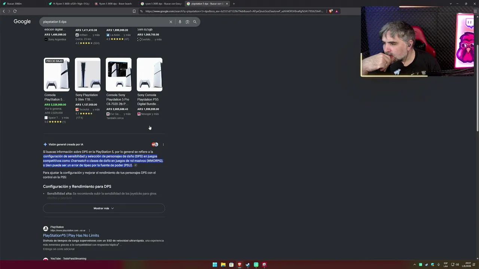This screenshot has width=479, height=269.
Task: Click the "Configuración y Rendimiento para DPS" heading
Action: point(77,186)
